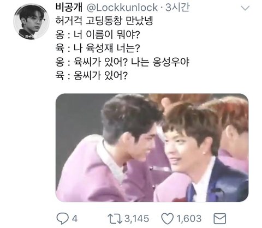Show the 3,145 retweets list
This screenshot has height=228, width=262.
coord(136,219)
